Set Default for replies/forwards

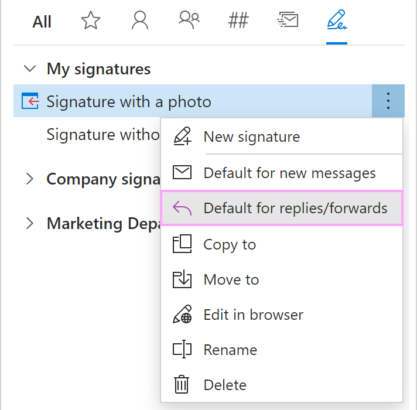[x=282, y=208]
